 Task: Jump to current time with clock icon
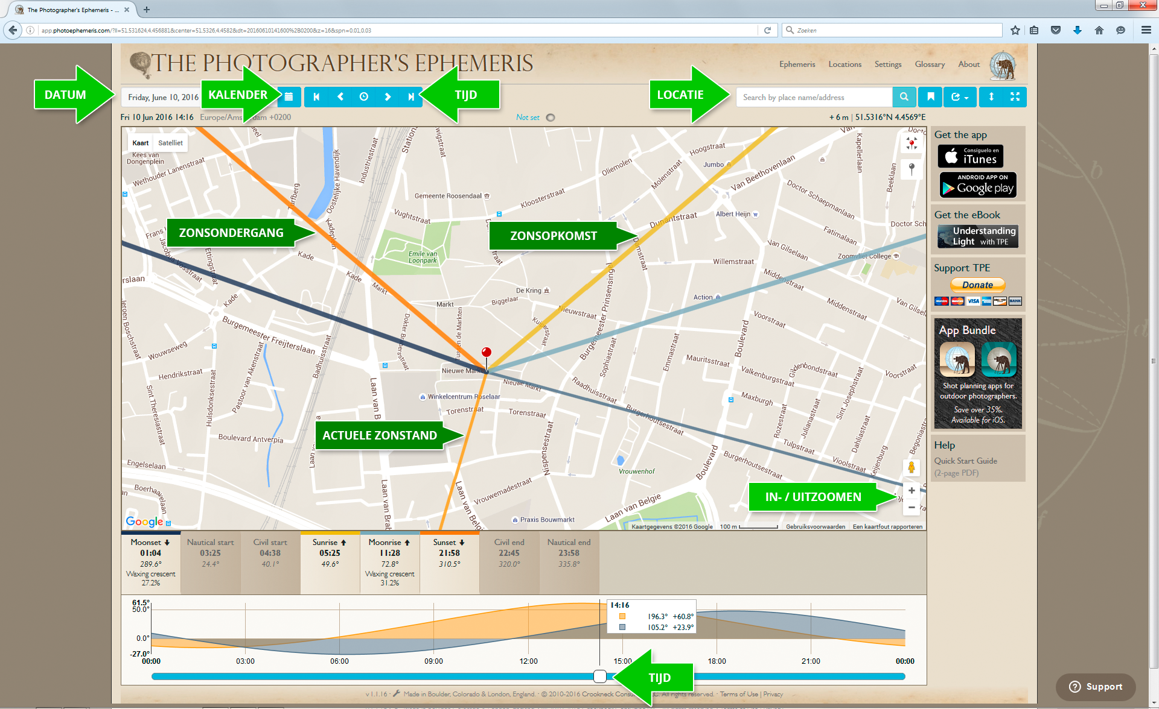(363, 97)
